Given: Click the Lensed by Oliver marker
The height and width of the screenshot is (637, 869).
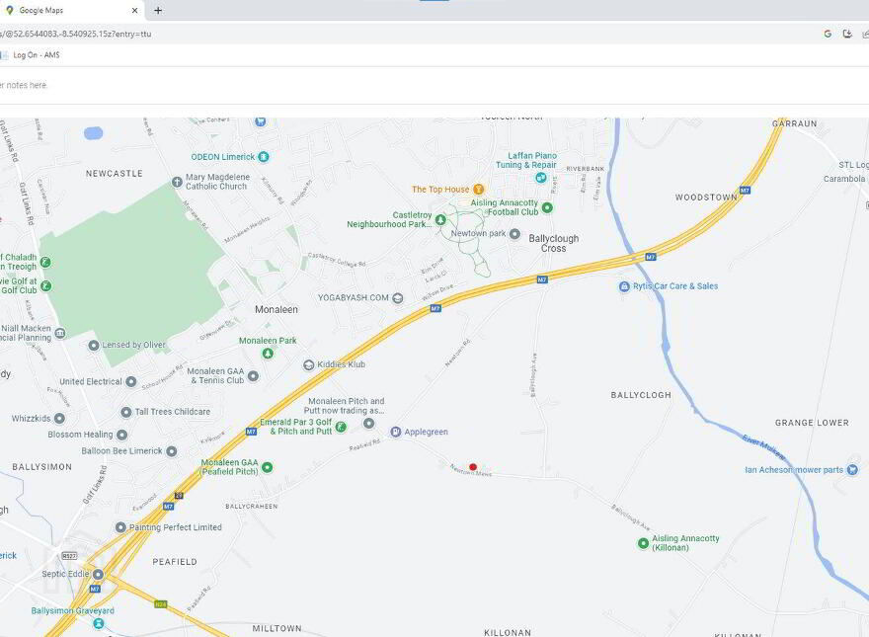Looking at the screenshot, I should point(94,346).
